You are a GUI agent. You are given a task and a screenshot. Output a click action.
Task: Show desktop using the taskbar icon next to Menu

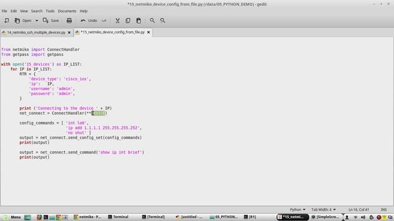pyautogui.click(x=27, y=217)
